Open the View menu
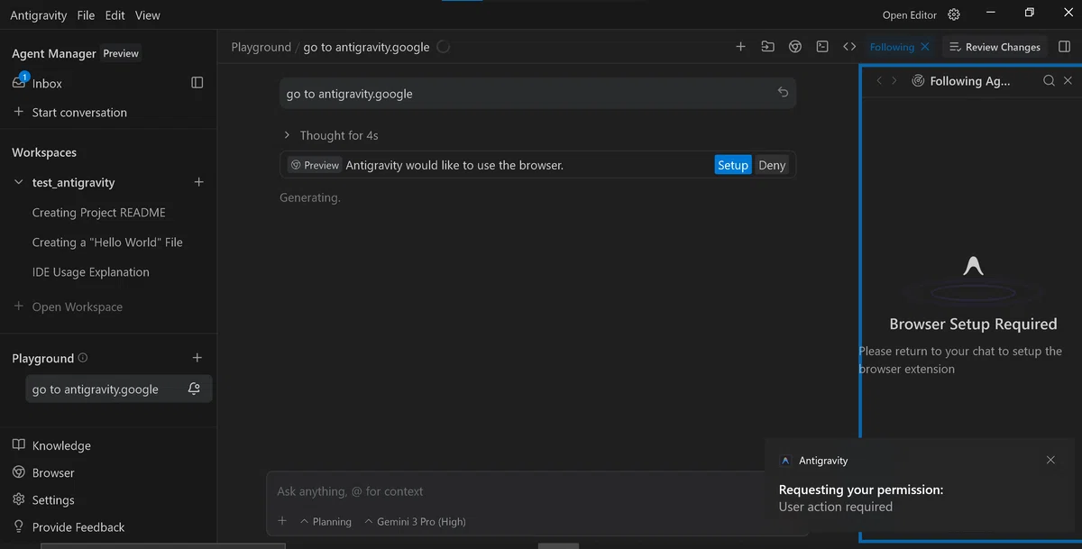Image resolution: width=1082 pixels, height=549 pixels. 147,15
